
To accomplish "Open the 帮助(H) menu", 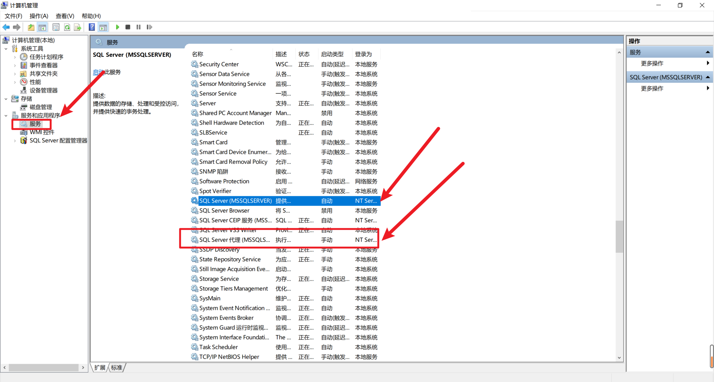I will pos(91,16).
